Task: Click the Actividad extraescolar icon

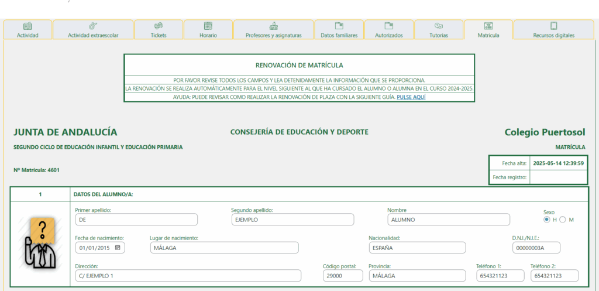Action: click(93, 26)
